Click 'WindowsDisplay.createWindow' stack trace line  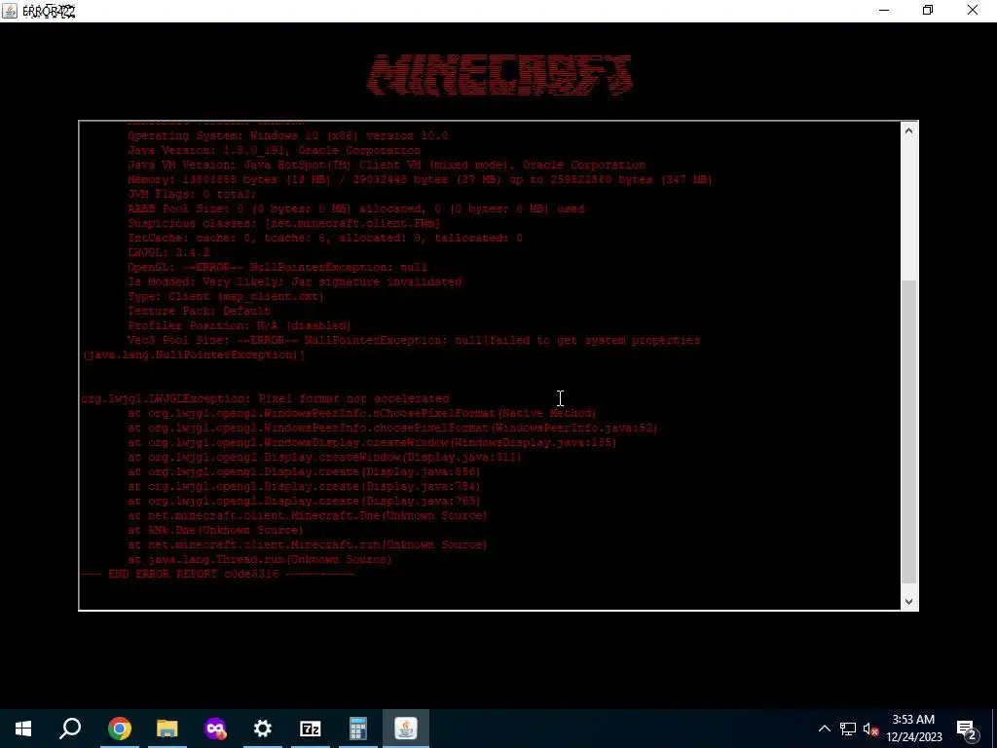pos(372,443)
